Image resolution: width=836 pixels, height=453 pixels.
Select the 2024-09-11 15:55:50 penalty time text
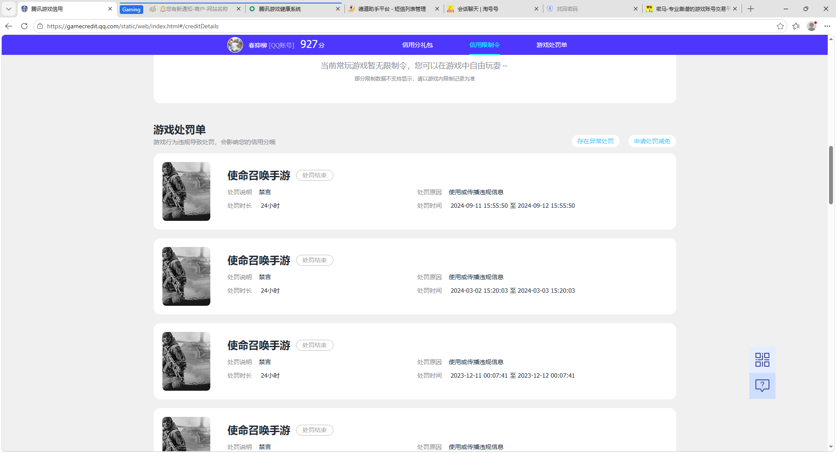[x=512, y=206]
